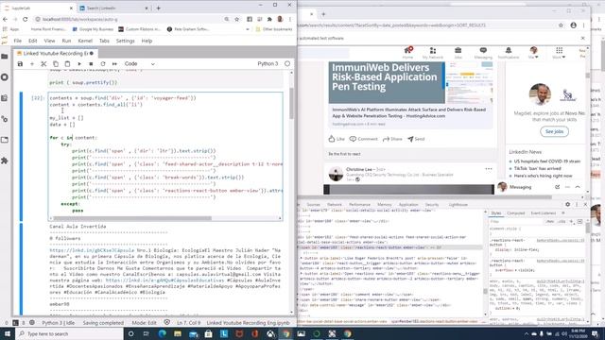
Task: Bookmark this page with the star icon in JupyterLab window
Action: click(237, 19)
